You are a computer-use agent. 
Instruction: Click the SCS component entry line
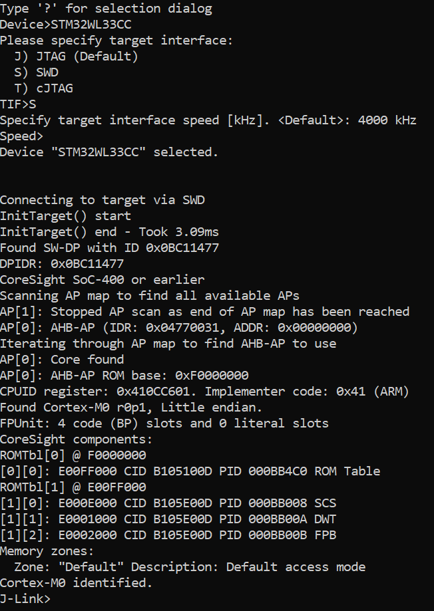[x=168, y=503]
